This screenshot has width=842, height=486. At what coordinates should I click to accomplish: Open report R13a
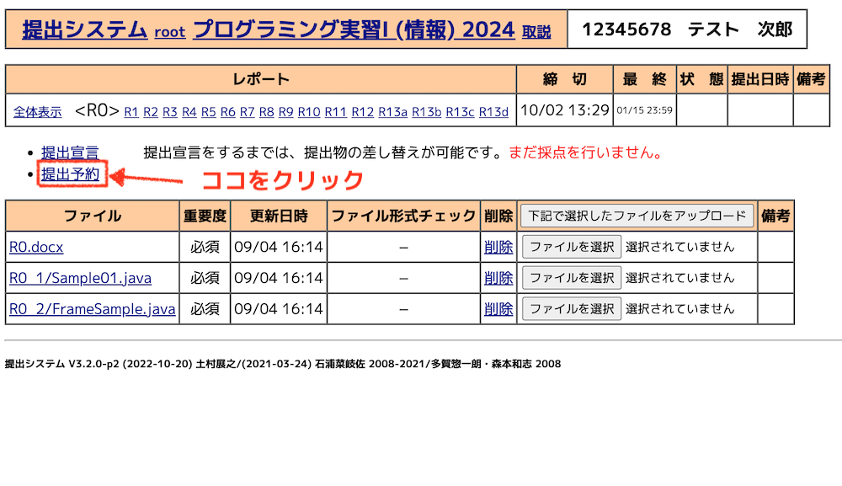click(x=392, y=112)
